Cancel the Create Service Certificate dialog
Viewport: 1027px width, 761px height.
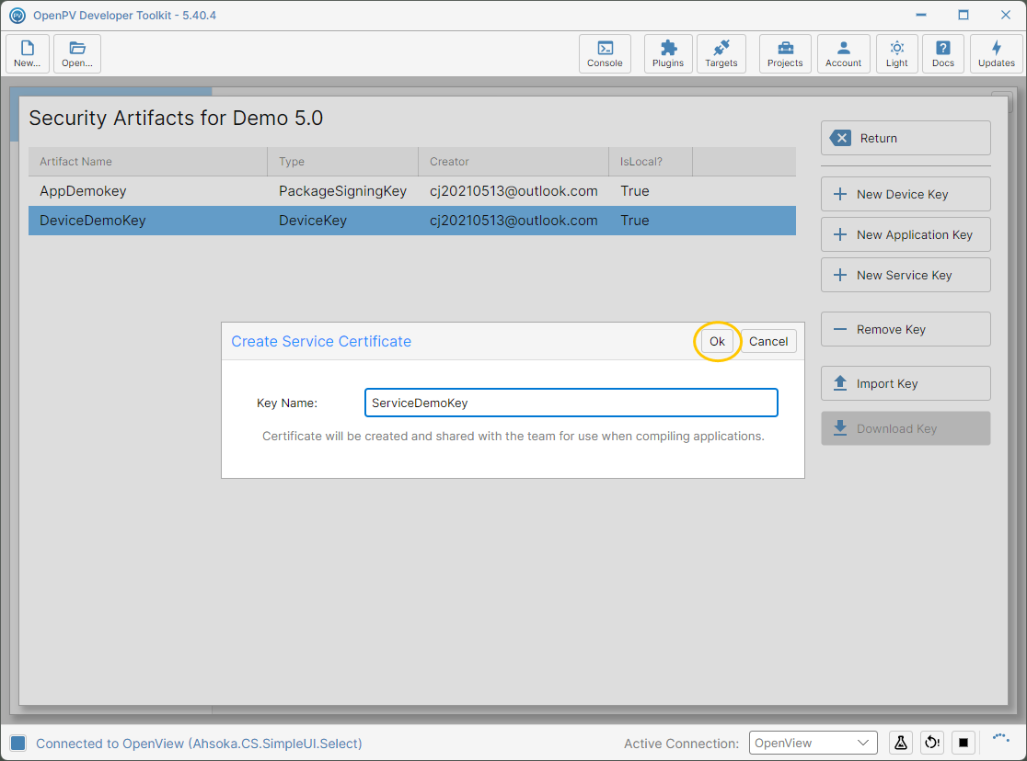tap(768, 342)
